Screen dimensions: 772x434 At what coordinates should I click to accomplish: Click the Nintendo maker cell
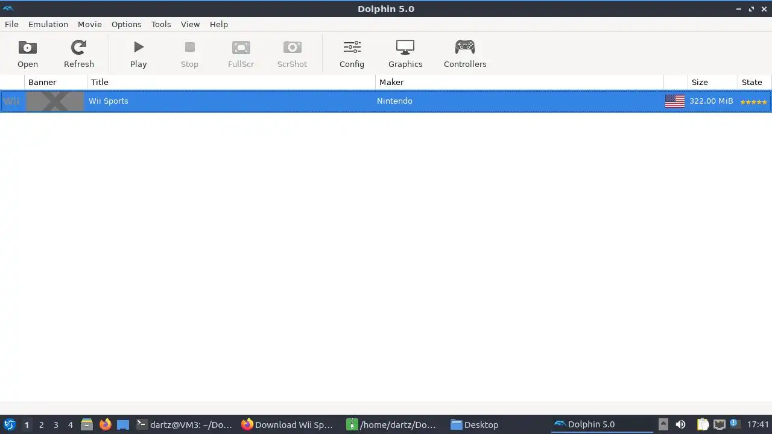click(x=394, y=101)
